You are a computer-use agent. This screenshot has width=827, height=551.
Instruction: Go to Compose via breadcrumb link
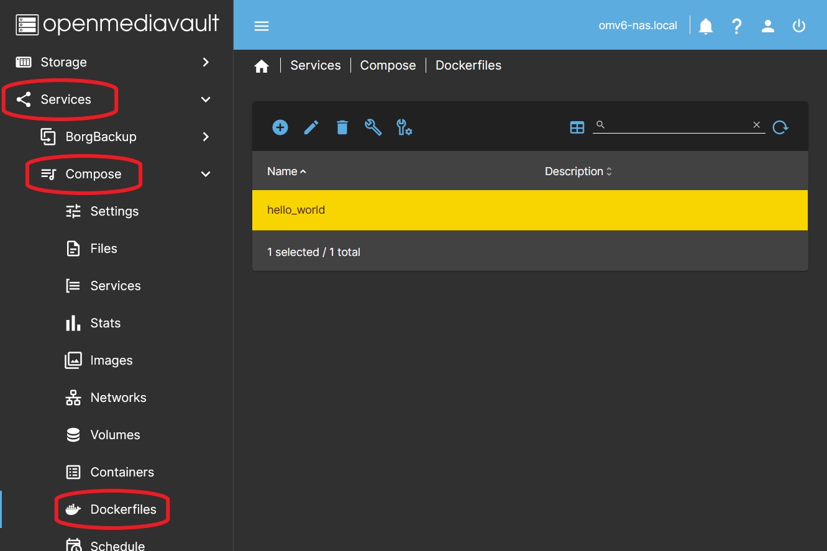click(x=388, y=65)
